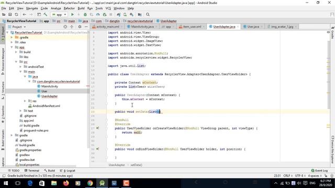Open Chrome from the Windows taskbar

tap(90, 183)
